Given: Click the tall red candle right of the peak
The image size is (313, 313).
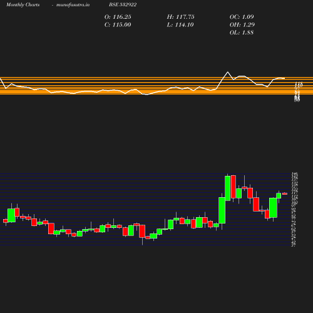Looking at the screenshot, I should pos(233,187).
